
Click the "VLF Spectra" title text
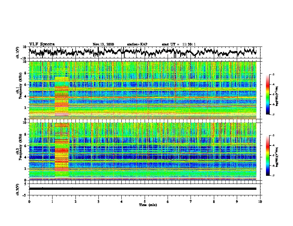(42, 44)
